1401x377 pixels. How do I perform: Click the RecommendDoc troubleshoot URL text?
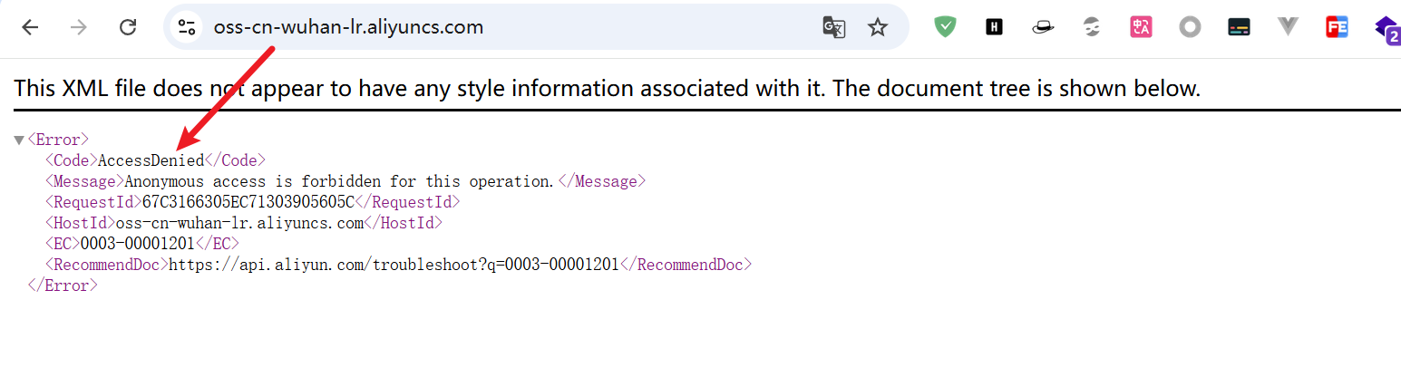click(x=394, y=265)
